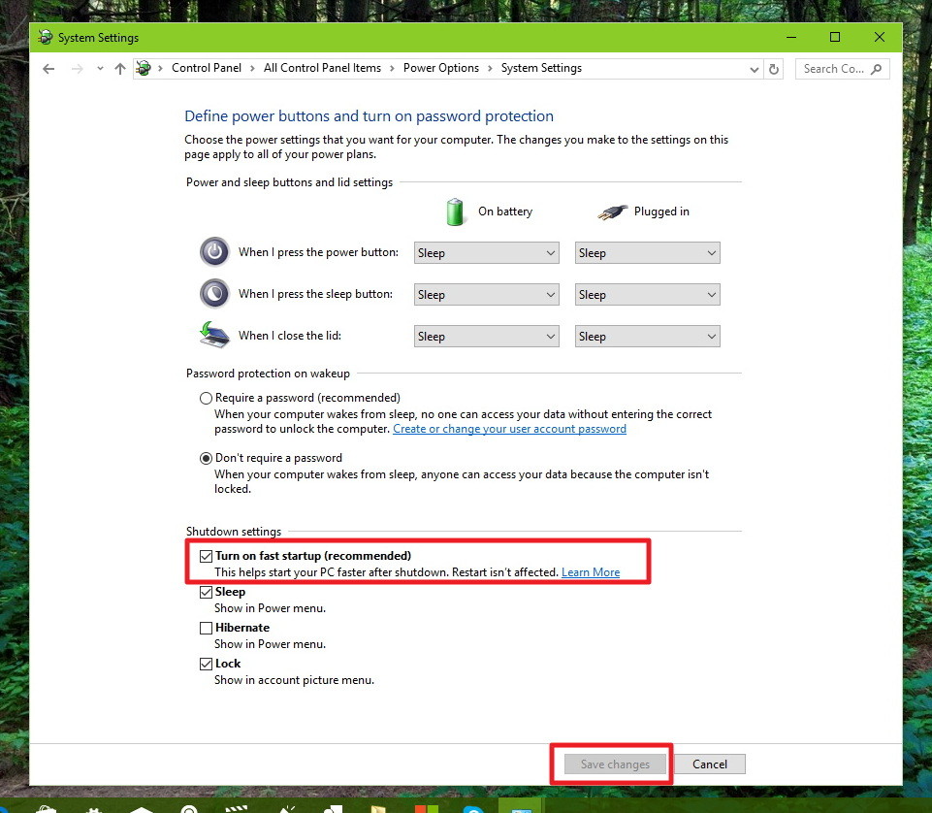Expand chevron after Control Panel breadcrumb
The image size is (932, 813).
point(252,68)
